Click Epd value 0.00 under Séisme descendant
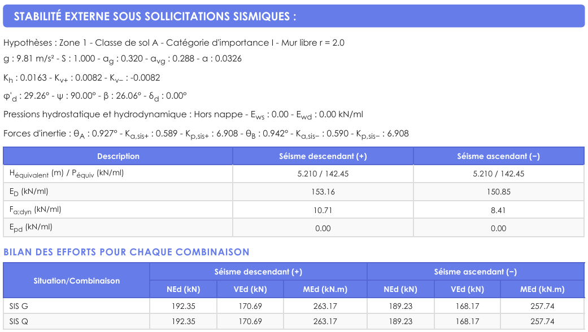588x332 pixels. click(x=323, y=228)
